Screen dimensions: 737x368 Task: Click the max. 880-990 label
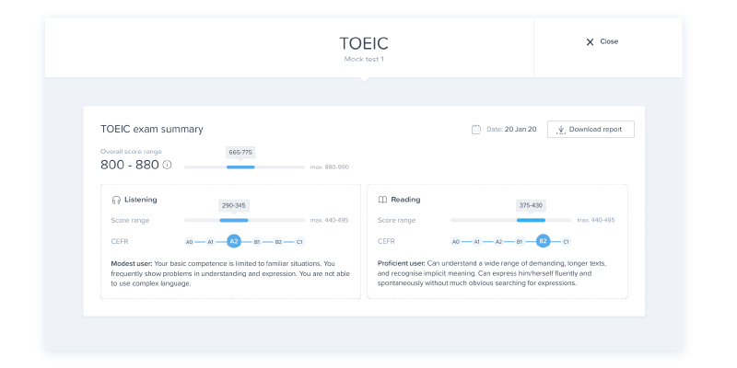click(330, 167)
